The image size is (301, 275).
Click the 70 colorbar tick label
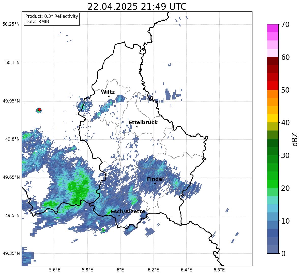(x=285, y=24)
